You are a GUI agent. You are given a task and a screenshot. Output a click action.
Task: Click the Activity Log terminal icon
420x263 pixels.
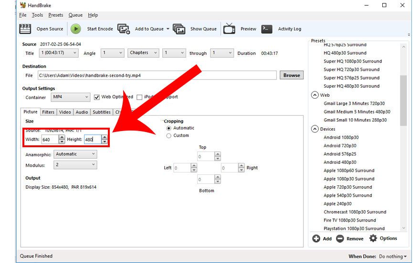(267, 29)
